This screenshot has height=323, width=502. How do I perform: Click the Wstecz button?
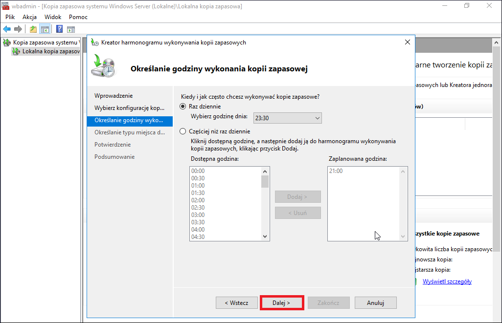coord(237,303)
